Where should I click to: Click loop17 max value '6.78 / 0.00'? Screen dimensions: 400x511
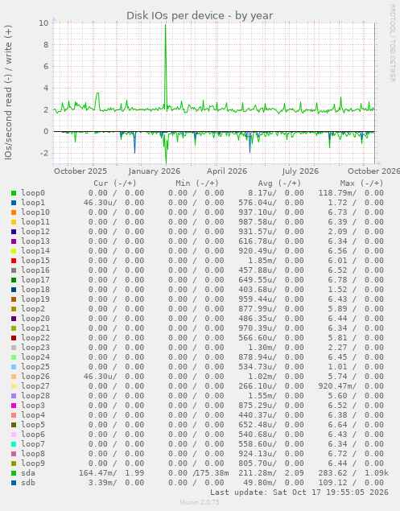(x=356, y=280)
